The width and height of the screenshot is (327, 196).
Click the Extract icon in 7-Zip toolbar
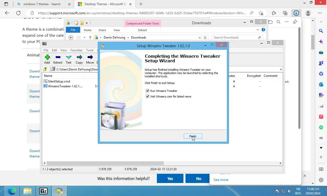pos(58,59)
